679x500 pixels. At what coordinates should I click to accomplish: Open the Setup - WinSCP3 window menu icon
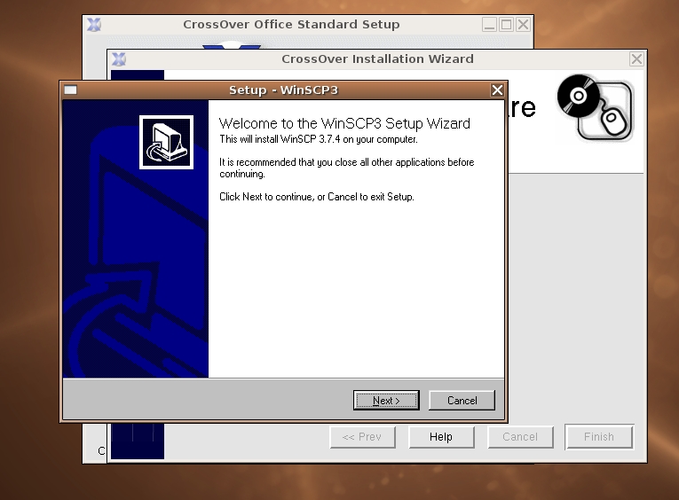tap(70, 90)
